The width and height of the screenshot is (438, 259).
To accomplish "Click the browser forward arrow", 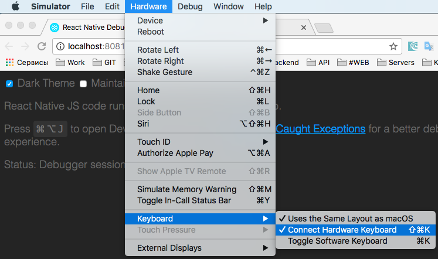I will [x=25, y=46].
